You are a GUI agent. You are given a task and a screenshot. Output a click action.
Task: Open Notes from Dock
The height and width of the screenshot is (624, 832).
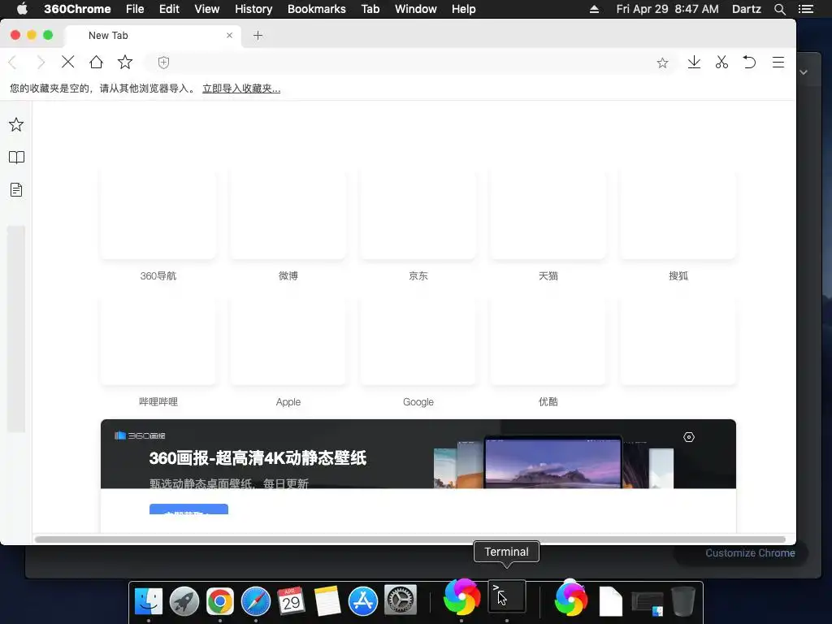pos(327,601)
